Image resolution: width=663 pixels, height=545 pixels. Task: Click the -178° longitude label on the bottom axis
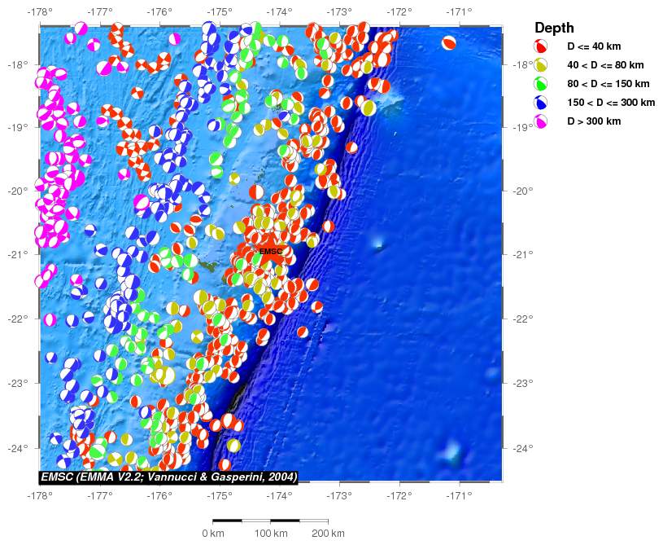tap(40, 494)
